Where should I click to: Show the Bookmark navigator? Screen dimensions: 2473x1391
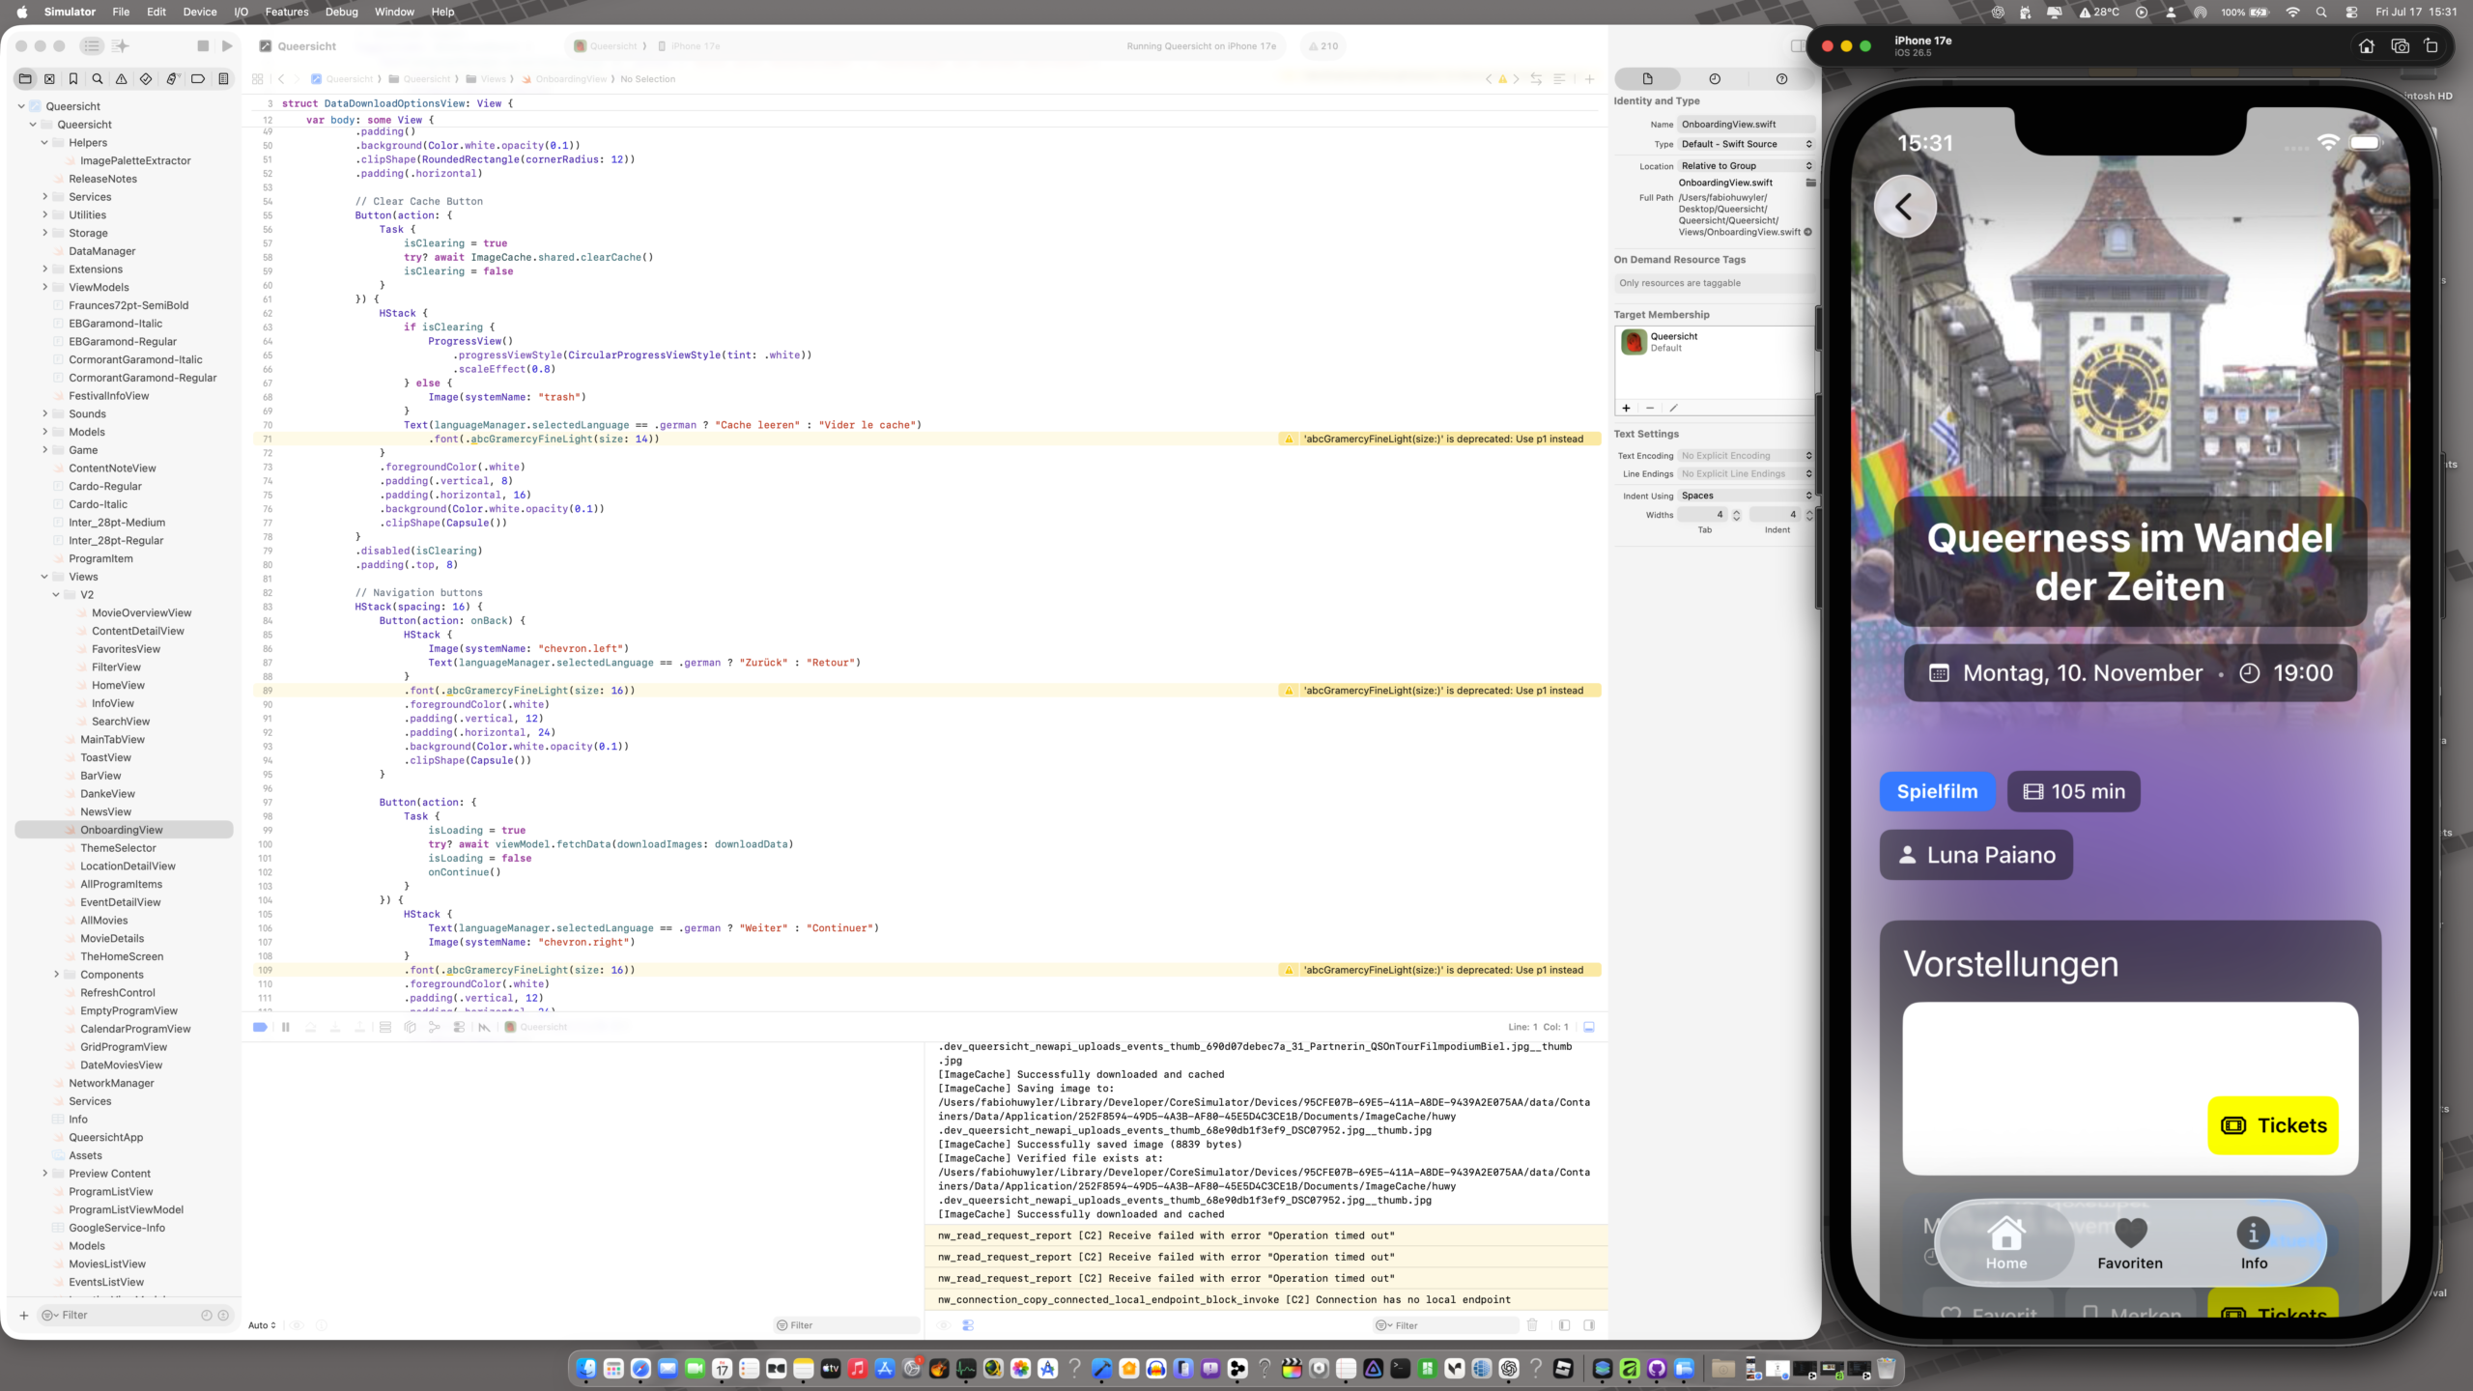[x=73, y=79]
